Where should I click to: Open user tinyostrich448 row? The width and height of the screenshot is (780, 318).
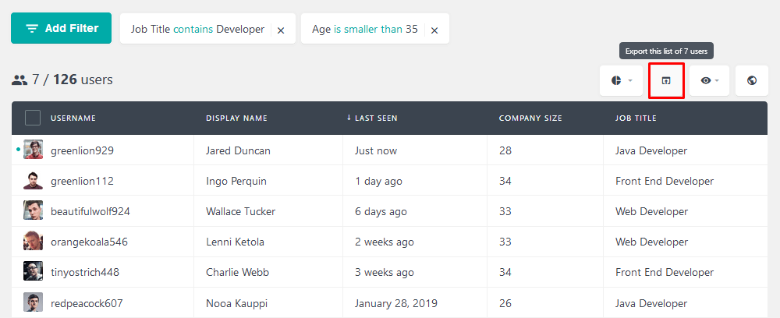point(389,272)
